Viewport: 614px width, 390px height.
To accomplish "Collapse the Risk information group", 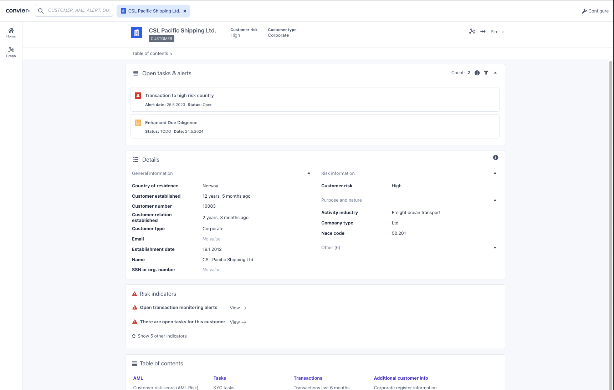I will (495, 173).
